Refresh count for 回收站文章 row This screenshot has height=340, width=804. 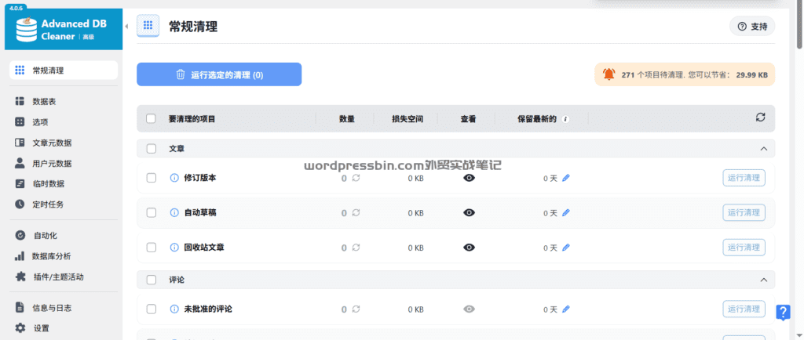point(356,248)
